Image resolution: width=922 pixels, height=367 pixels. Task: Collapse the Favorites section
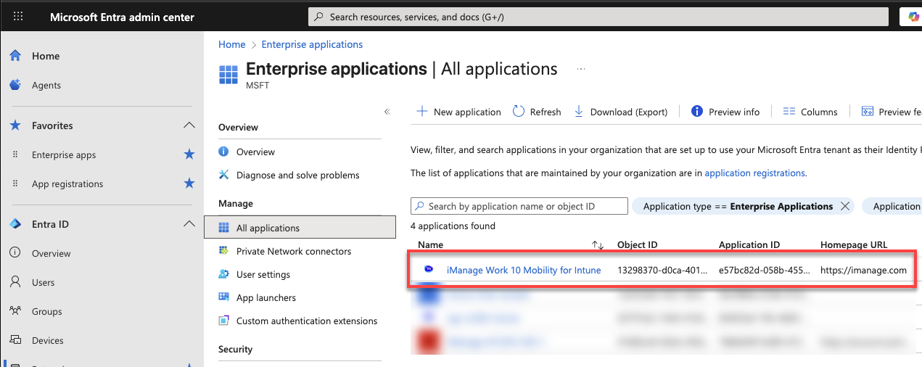pos(189,125)
